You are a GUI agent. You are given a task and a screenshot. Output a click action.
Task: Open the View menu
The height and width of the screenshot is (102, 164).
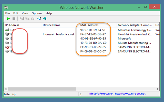25,13
